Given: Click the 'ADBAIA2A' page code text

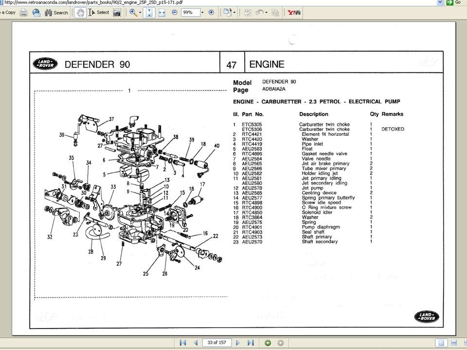Looking at the screenshot, I should pos(274,89).
